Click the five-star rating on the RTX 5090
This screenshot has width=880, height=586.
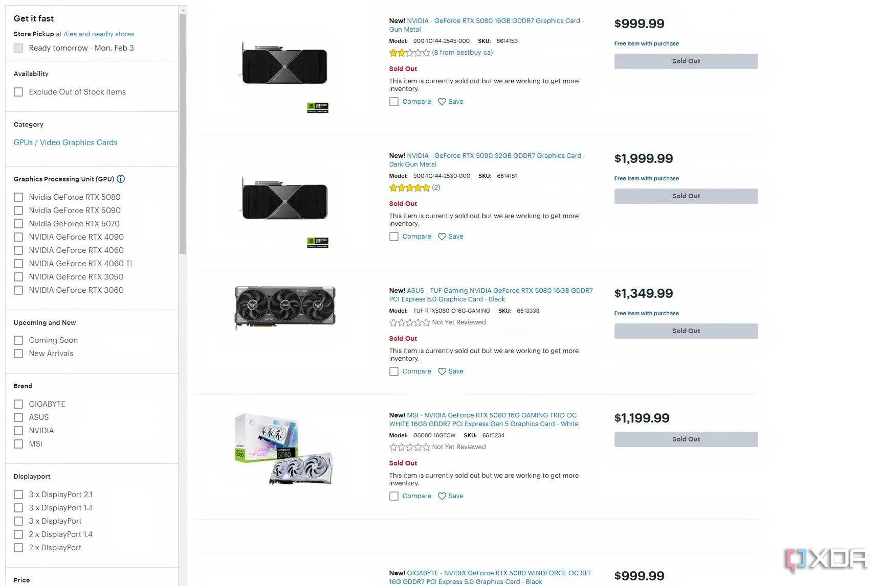[409, 187]
